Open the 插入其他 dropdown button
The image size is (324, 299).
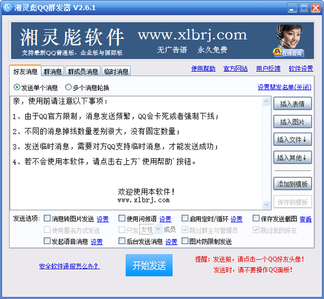click(292, 158)
